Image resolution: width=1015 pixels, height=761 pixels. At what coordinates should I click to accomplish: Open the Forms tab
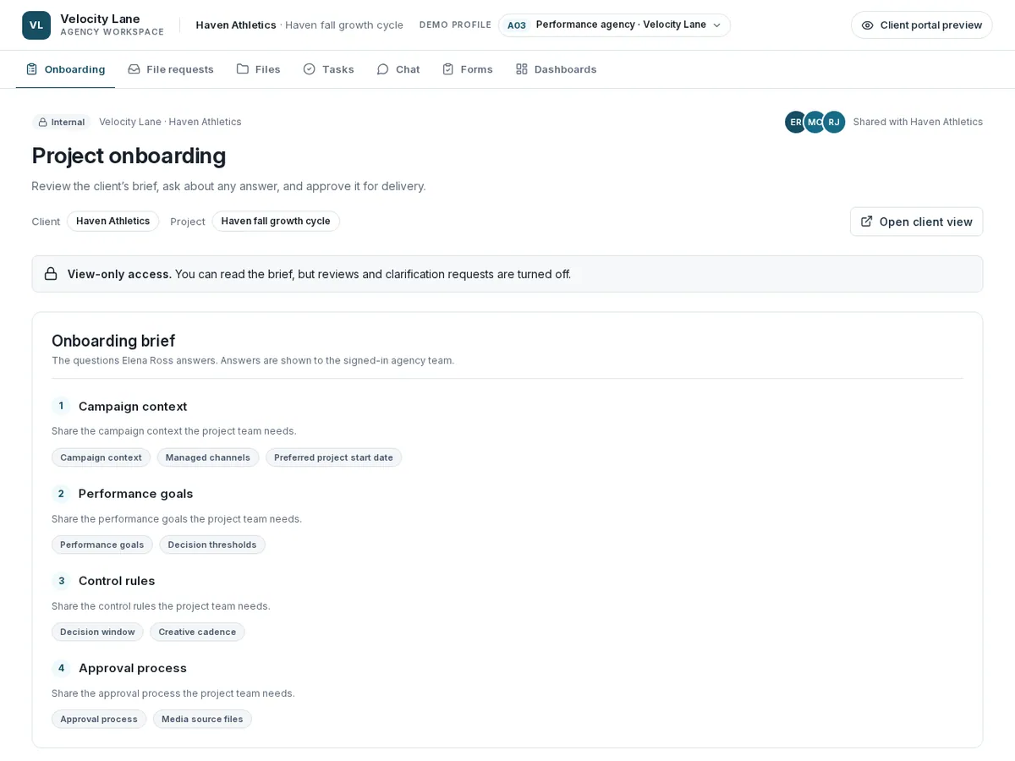(467, 69)
